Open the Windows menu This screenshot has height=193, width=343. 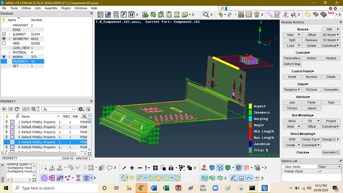[x=81, y=8]
